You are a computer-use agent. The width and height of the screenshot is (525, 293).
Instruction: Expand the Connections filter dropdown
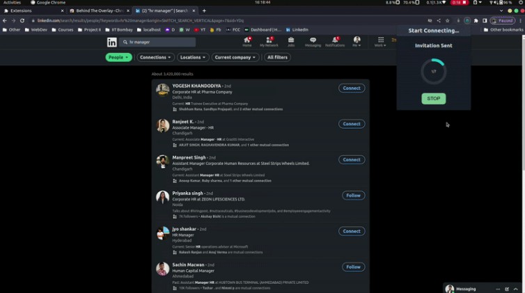[x=155, y=57]
